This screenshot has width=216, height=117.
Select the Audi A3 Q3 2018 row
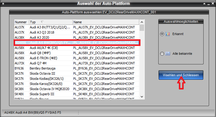(77, 32)
